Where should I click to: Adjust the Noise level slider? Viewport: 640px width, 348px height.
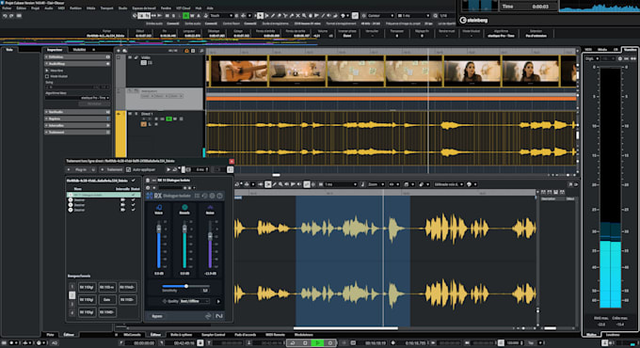click(210, 236)
